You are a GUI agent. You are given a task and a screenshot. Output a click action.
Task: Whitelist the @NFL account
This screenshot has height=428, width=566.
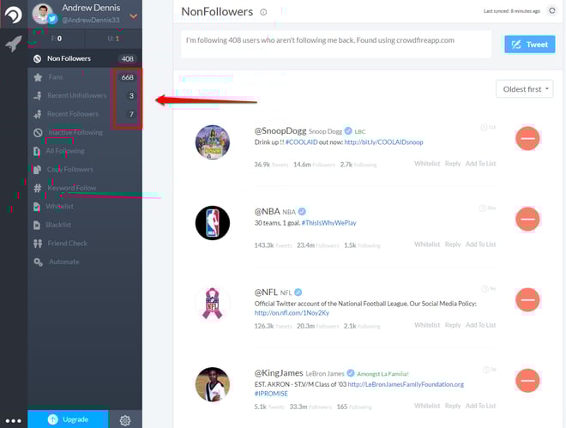click(427, 325)
